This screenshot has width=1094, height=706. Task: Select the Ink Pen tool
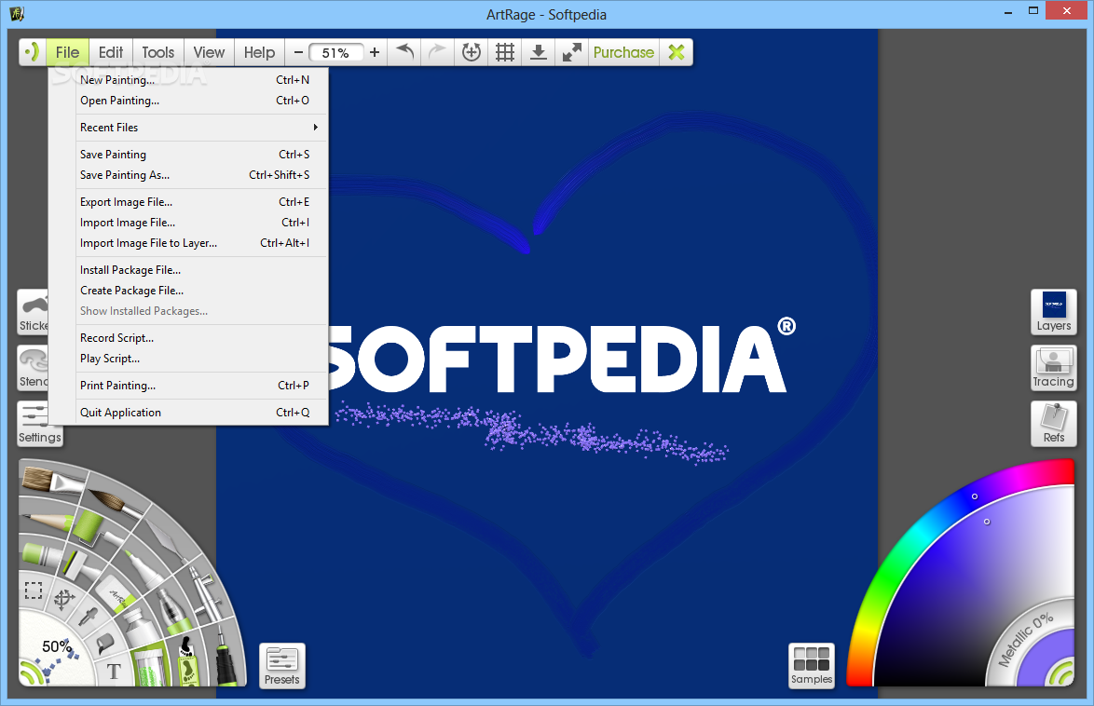tap(226, 655)
